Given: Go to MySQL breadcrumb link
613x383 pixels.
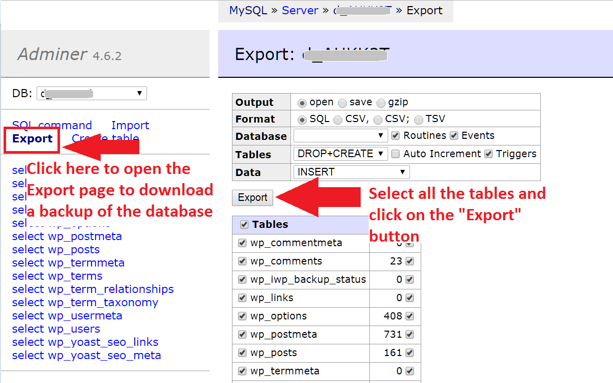Looking at the screenshot, I should pos(248,11).
